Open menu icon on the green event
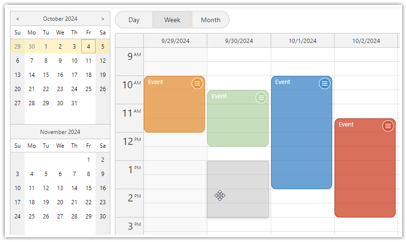This screenshot has width=407, height=242. pos(261,98)
